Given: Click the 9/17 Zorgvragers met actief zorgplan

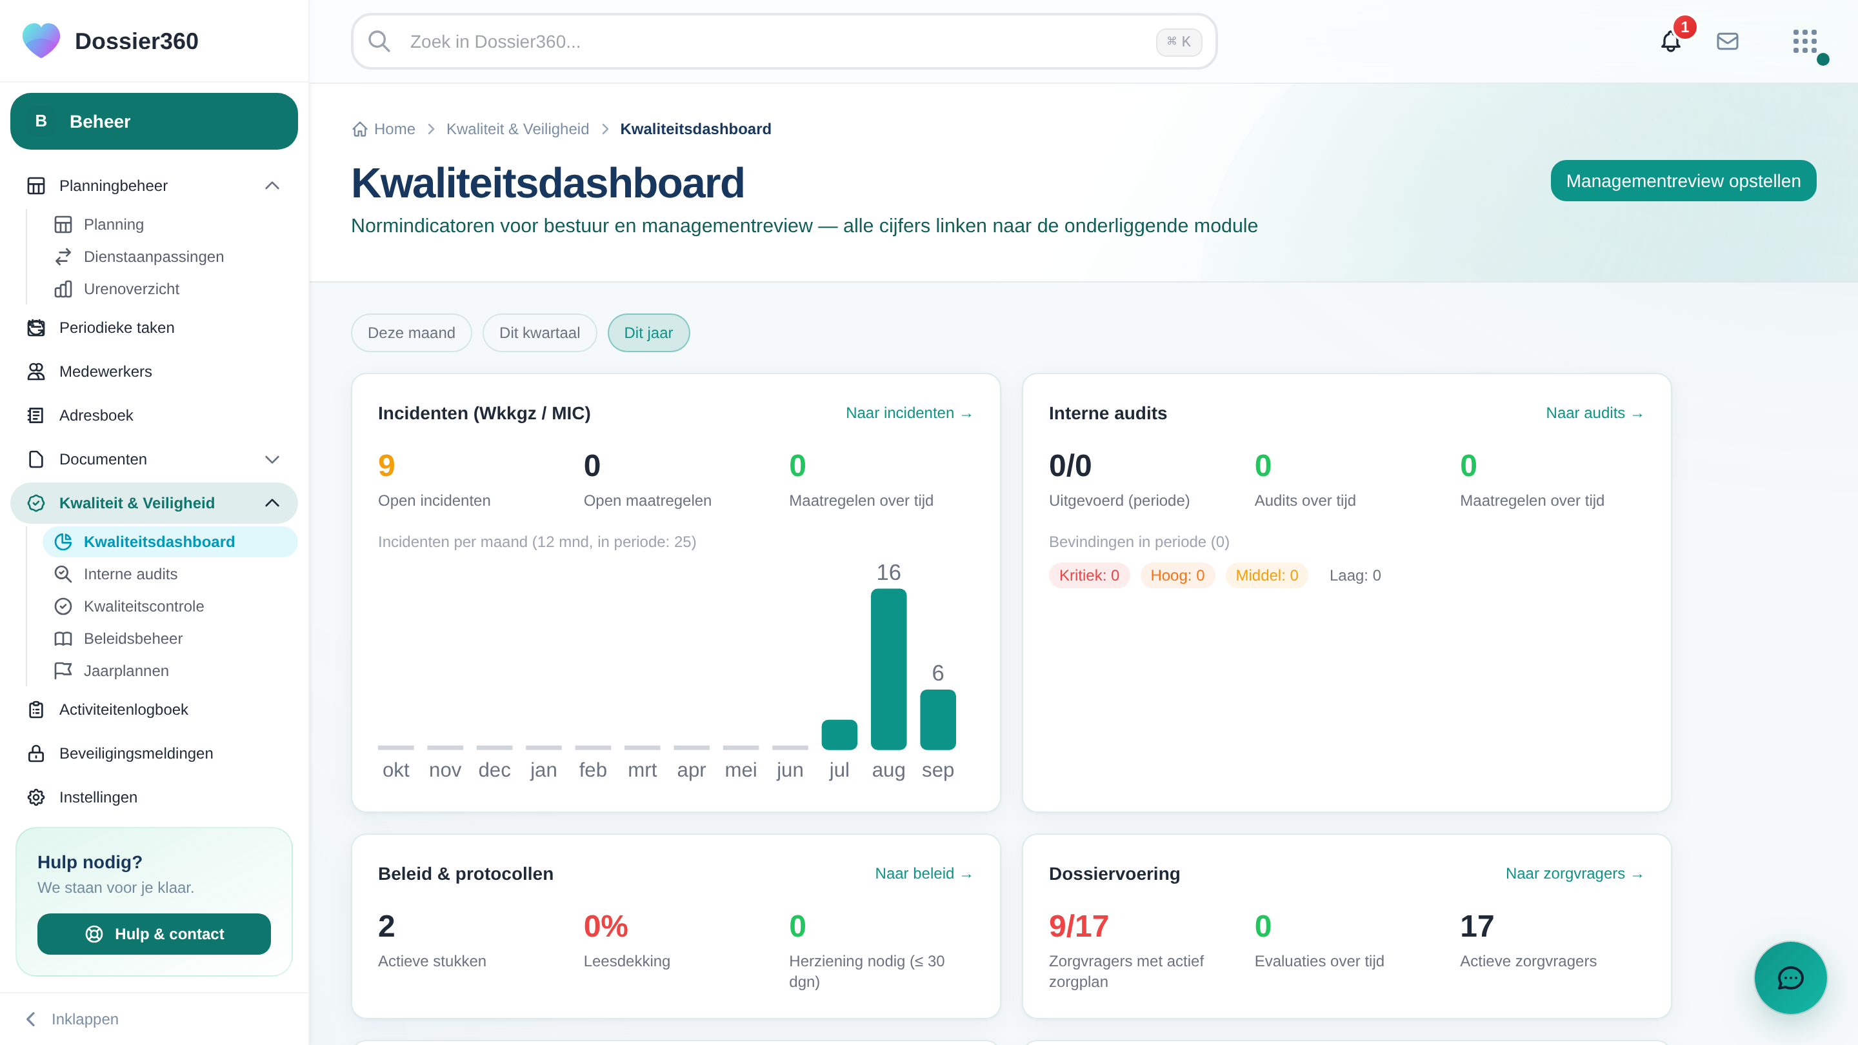Looking at the screenshot, I should (x=1079, y=926).
